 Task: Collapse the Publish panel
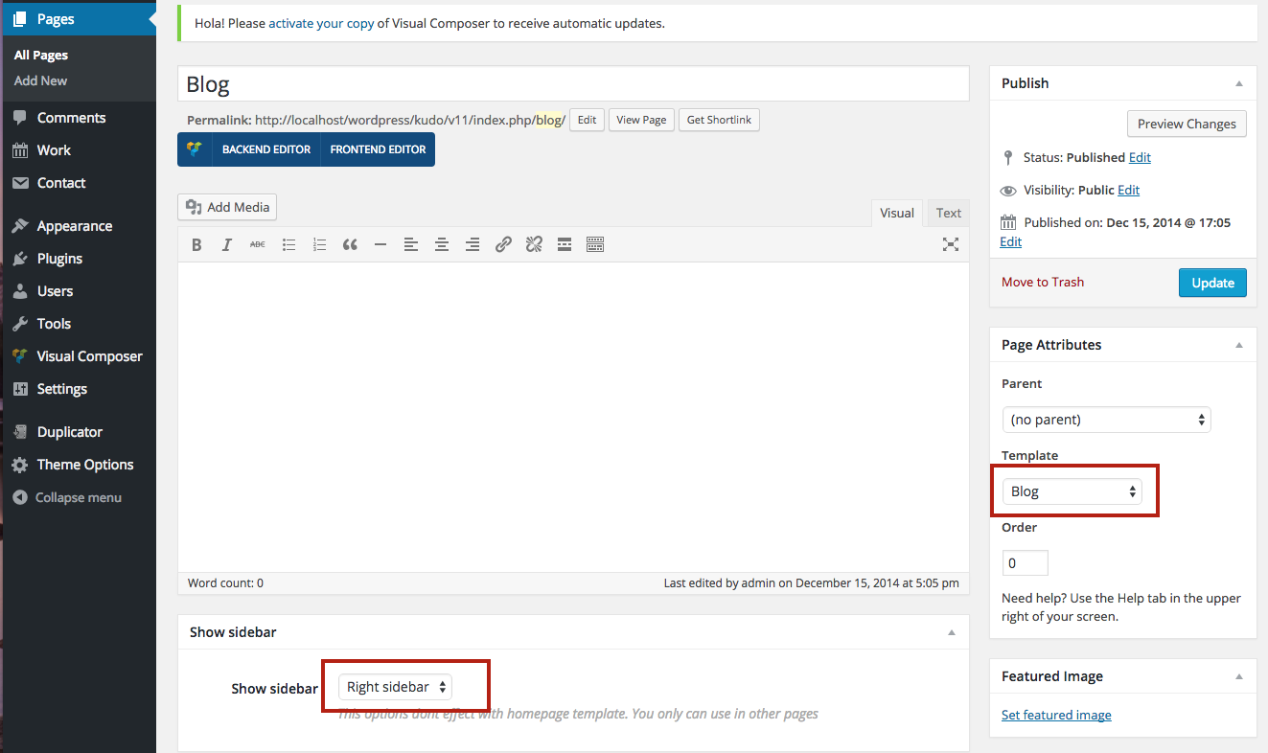pyautogui.click(x=1239, y=83)
